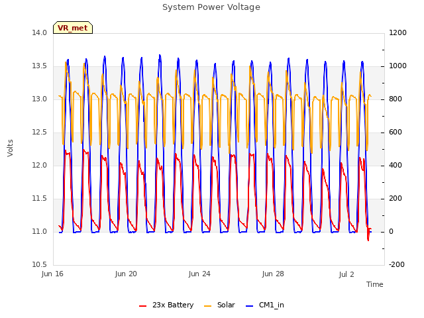424x318 pixels.
Task: Click the Jun 20 x-axis tick label
Action: point(126,274)
